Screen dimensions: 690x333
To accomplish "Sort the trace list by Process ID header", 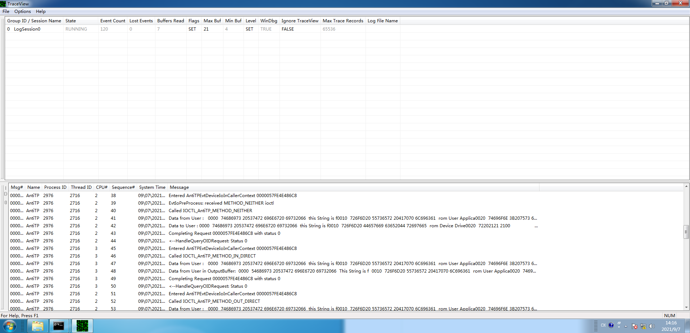I will pos(55,187).
